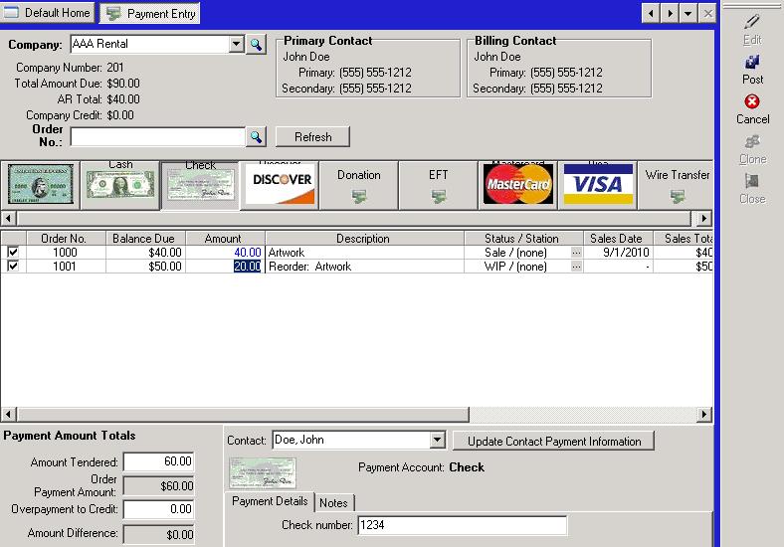Click check image beside Payment Account

(263, 473)
